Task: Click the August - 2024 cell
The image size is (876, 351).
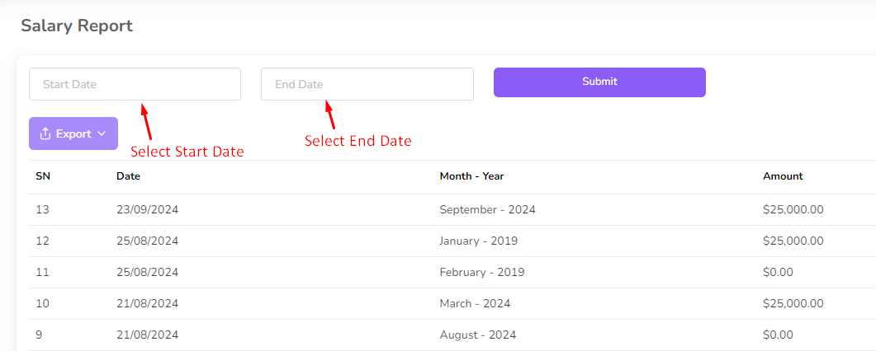Action: (478, 335)
